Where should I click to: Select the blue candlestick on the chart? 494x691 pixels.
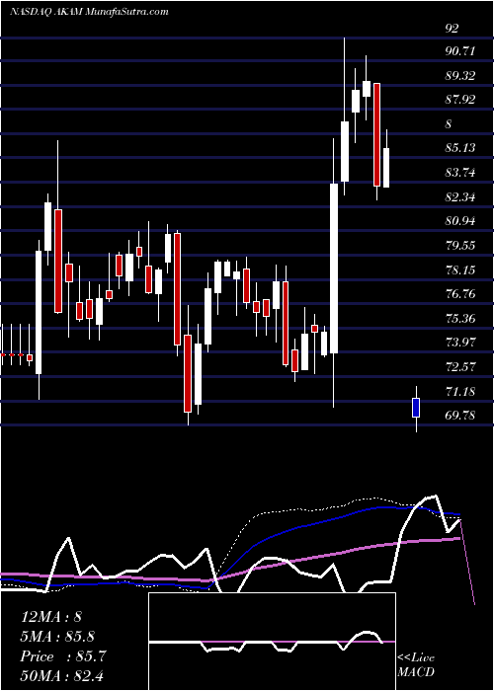pos(416,408)
